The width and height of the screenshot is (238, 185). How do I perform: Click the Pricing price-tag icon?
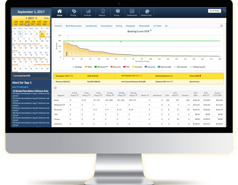tap(74, 11)
